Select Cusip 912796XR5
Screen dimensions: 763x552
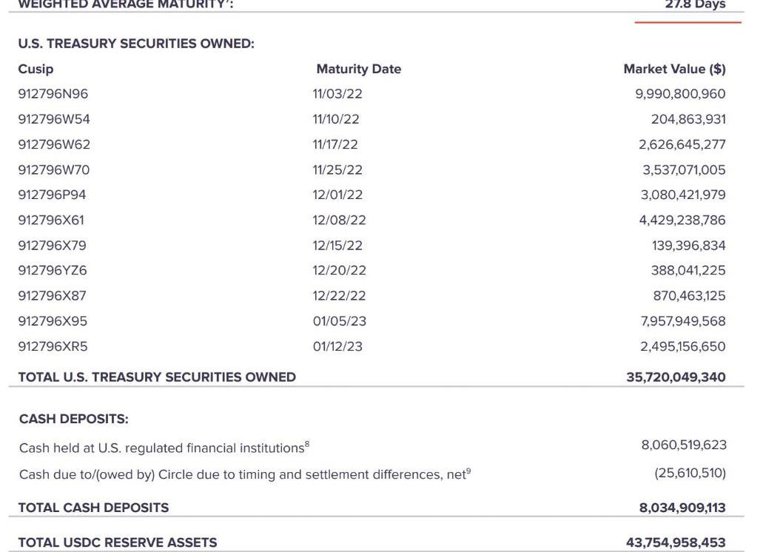point(53,346)
